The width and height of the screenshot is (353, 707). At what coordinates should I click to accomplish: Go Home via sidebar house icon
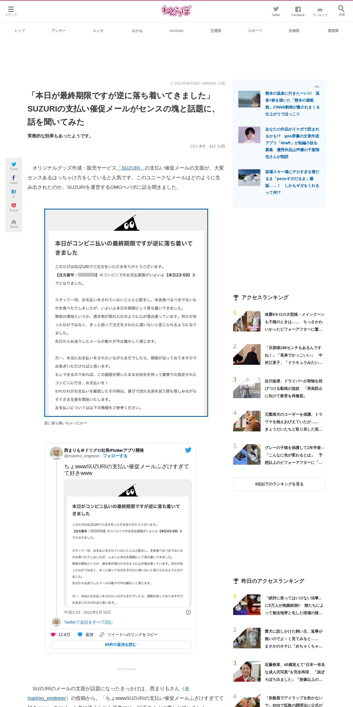[14, 224]
